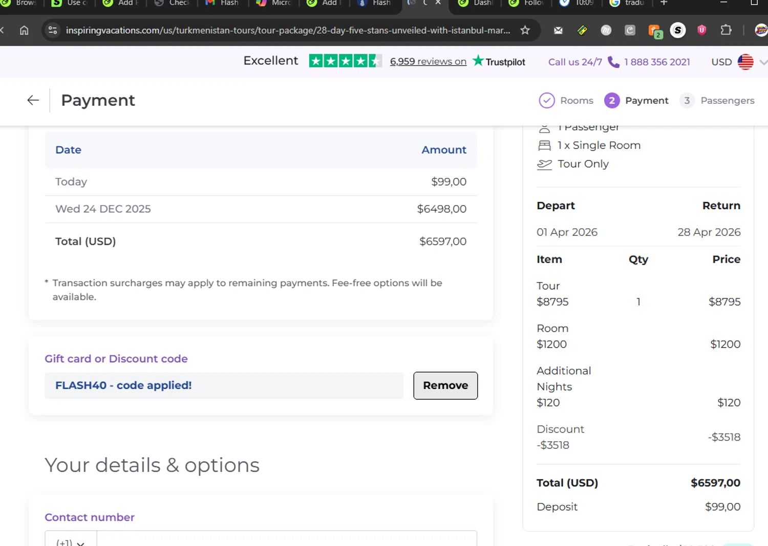Open the yellow-green pencil extension icon

[x=582, y=31]
